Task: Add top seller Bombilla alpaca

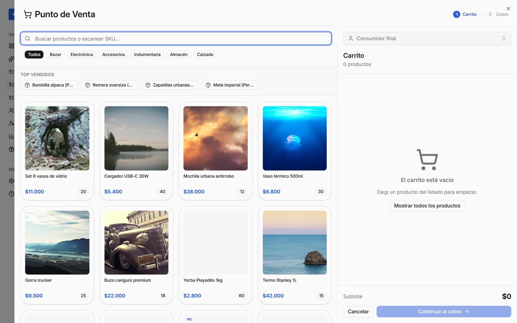Action: 49,85
